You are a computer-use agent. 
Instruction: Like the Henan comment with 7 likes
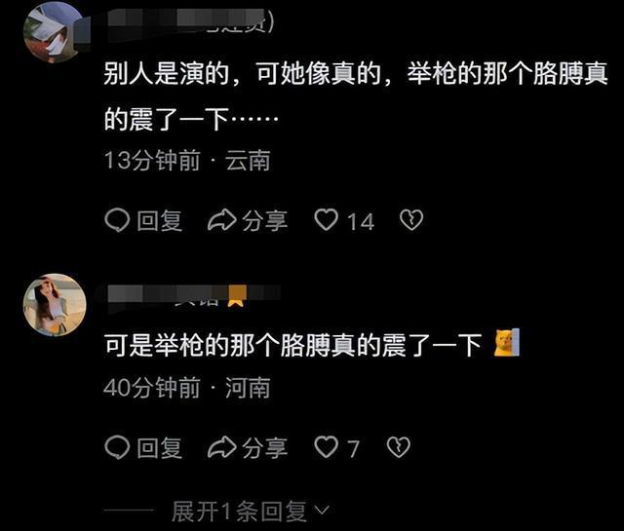pyautogui.click(x=326, y=447)
